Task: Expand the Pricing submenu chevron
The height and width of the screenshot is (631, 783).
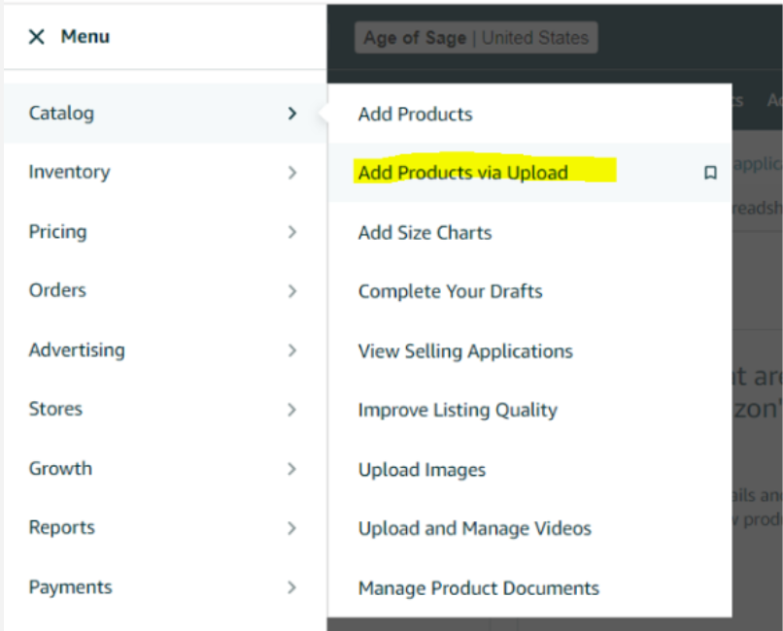Action: pos(291,232)
